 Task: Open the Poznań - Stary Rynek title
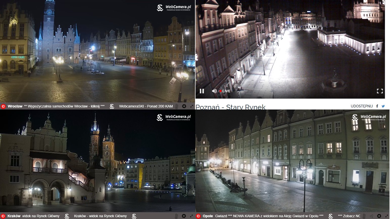(x=230, y=107)
